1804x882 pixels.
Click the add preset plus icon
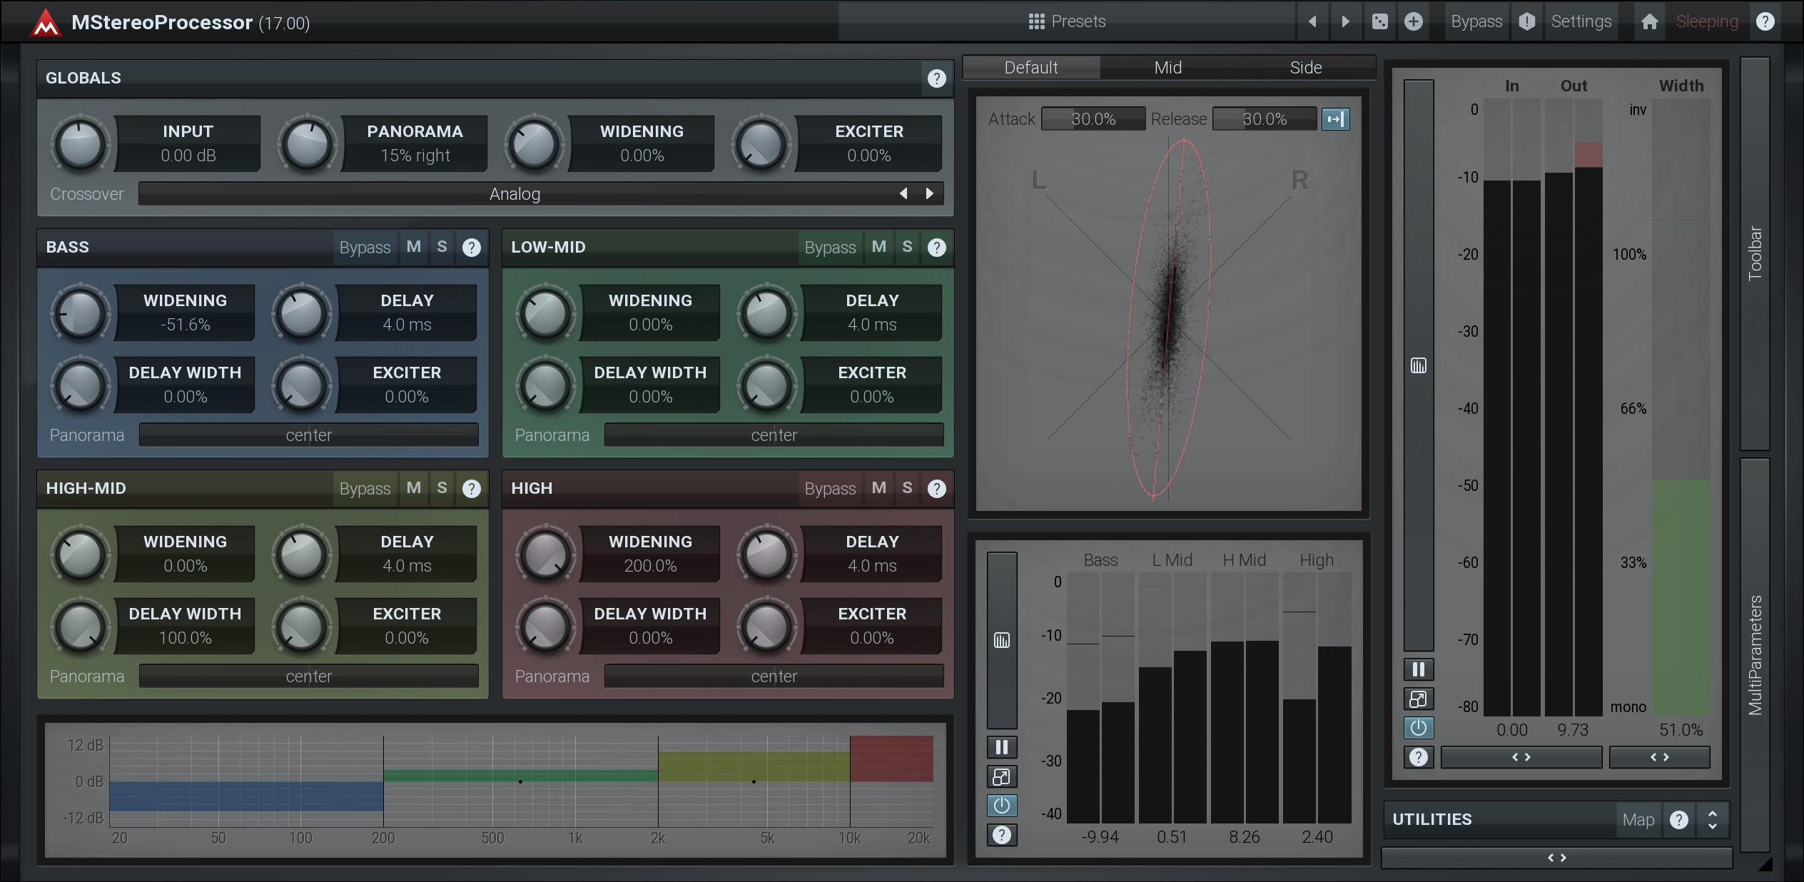[1413, 21]
